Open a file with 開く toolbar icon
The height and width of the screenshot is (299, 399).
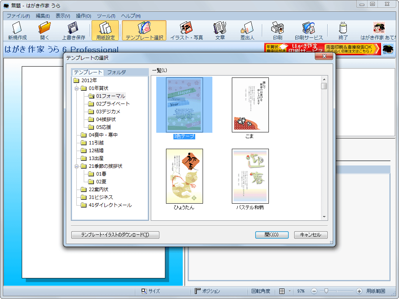tap(44, 31)
